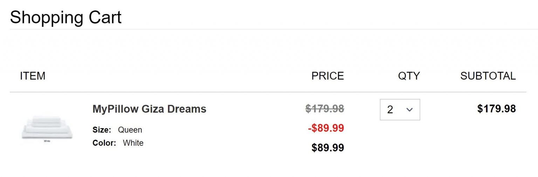This screenshot has width=538, height=177.
Task: Open the MyPillow Giza Dreams product link
Action: coord(149,109)
